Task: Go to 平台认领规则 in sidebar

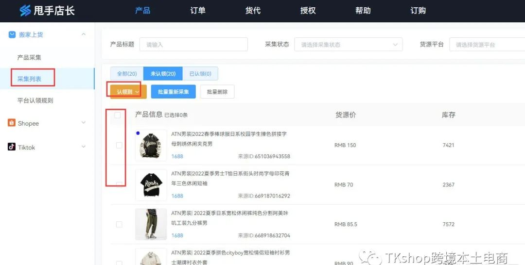Action: [35, 100]
